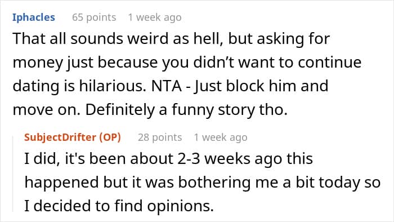394x222 pixels.
Task: Click the OP tag beside SubjectDrifter
Action: point(110,137)
